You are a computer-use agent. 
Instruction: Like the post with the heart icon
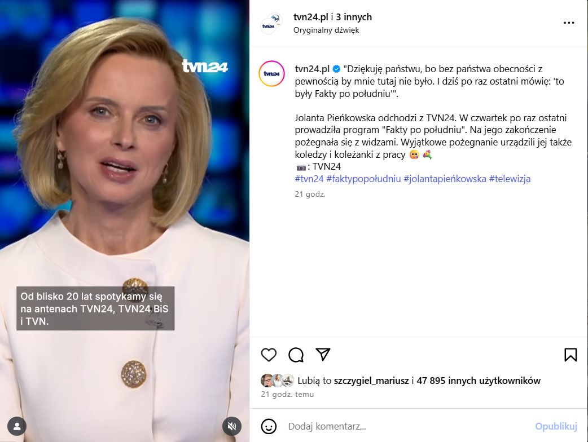[x=269, y=355]
